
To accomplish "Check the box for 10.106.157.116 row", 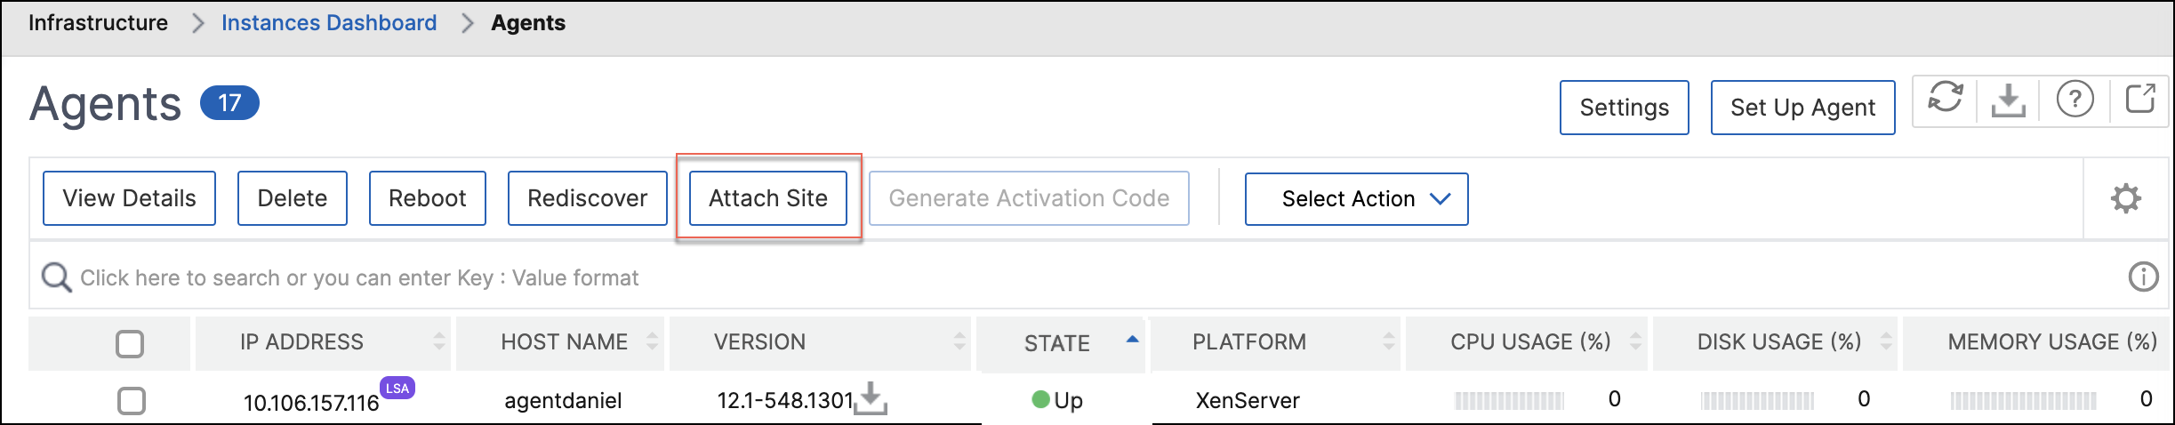I will [131, 401].
